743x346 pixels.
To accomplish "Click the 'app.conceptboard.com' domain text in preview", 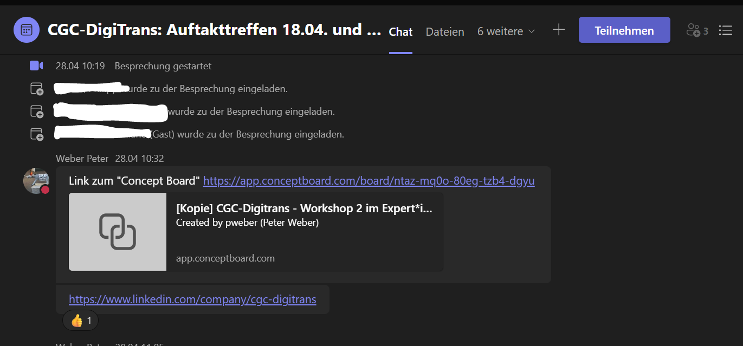I will coord(225,258).
